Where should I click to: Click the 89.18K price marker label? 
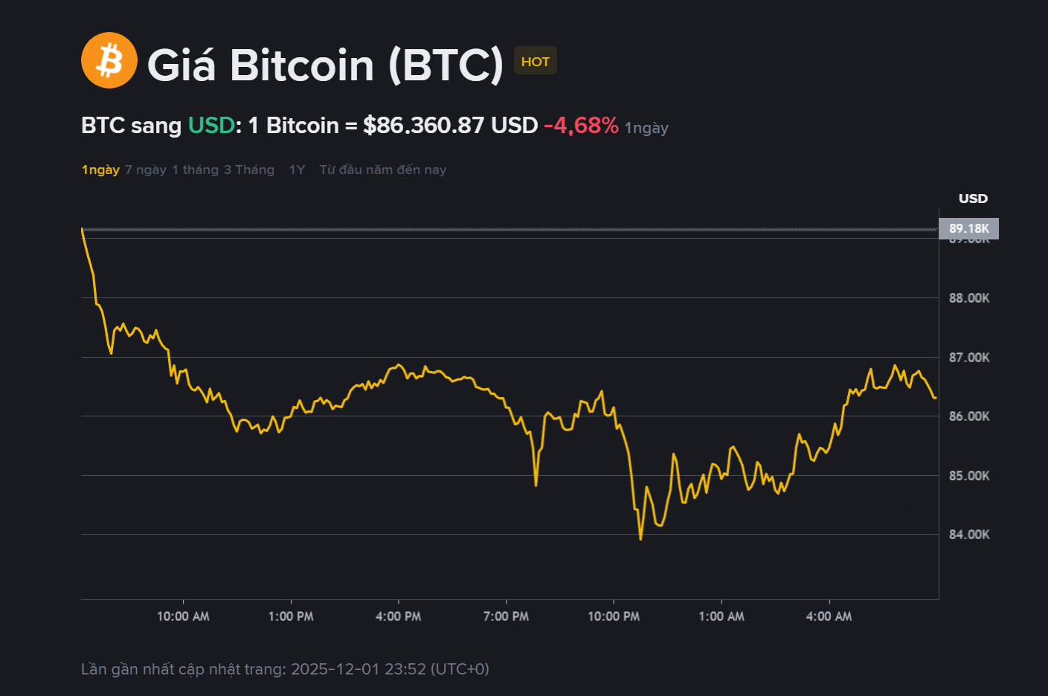click(968, 228)
